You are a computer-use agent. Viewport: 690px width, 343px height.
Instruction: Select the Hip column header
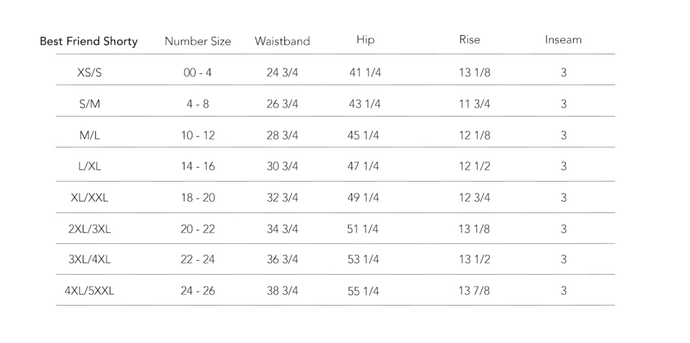(365, 39)
